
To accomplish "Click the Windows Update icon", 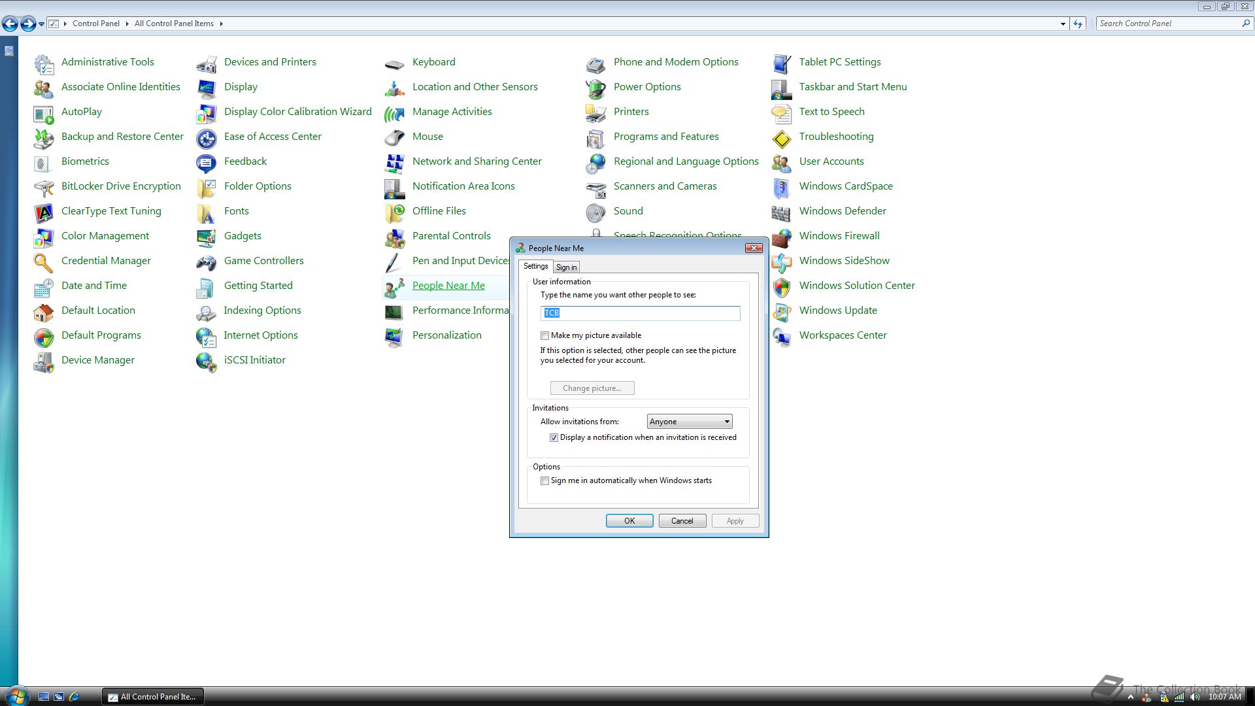I will point(782,312).
